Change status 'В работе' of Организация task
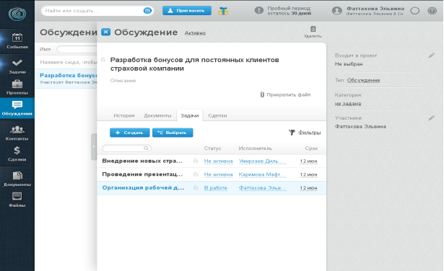The height and width of the screenshot is (271, 444). [x=215, y=188]
